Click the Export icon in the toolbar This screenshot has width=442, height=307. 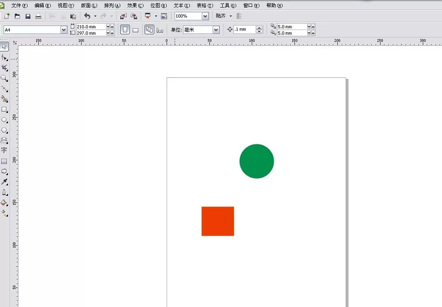coord(134,16)
